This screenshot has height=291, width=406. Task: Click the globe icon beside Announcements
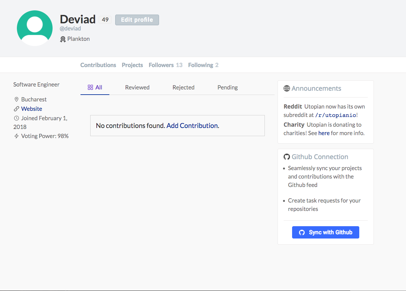tap(287, 88)
